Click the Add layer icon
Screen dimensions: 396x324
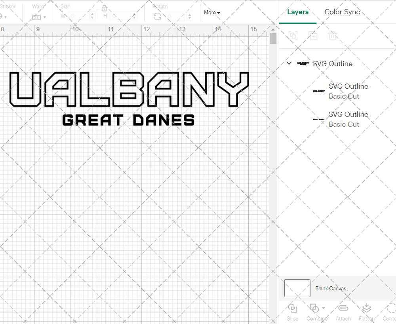(313, 36)
